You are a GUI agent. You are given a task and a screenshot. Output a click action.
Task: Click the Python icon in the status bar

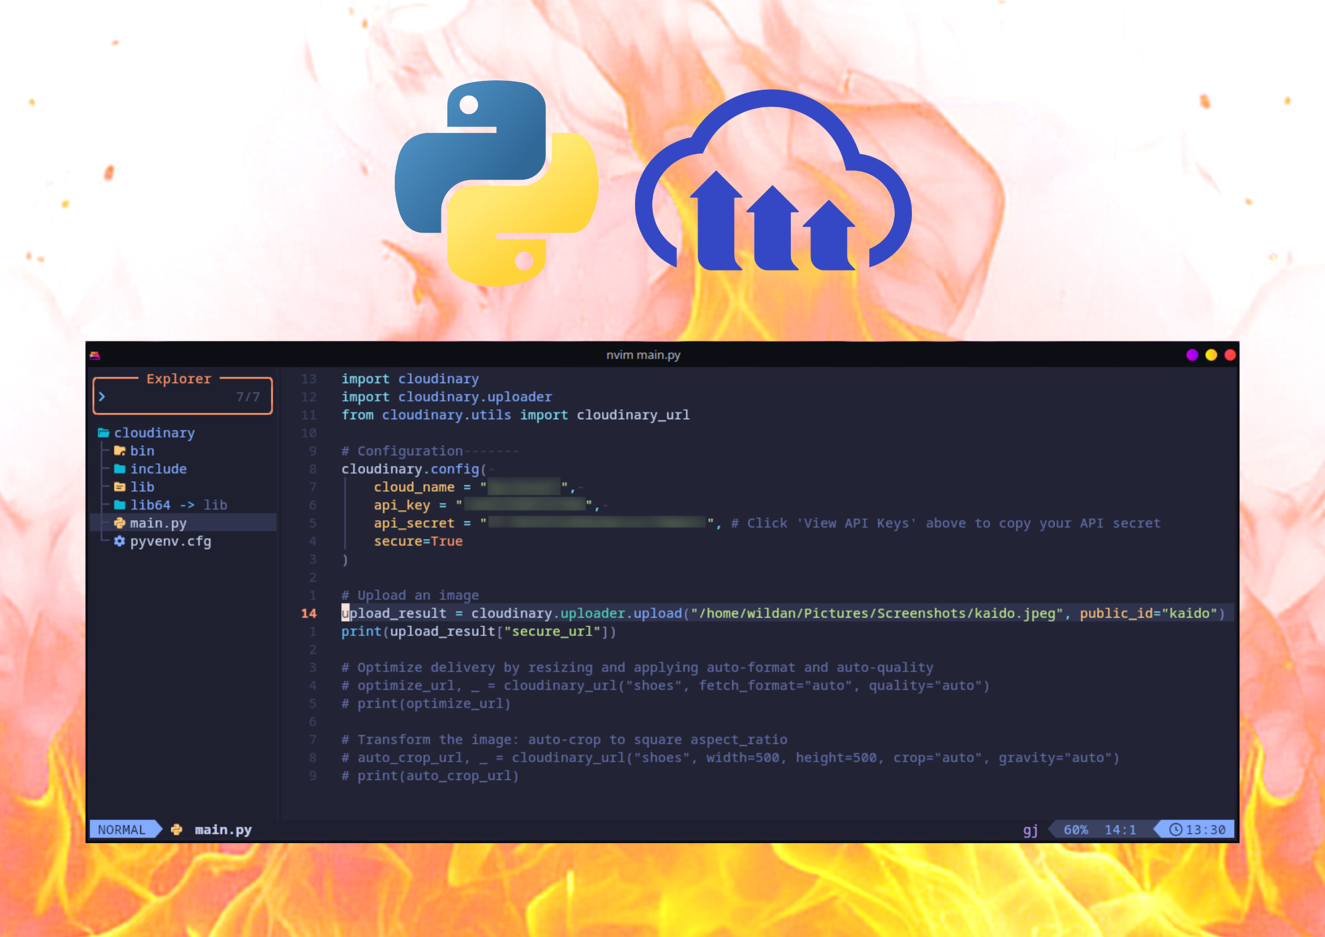(x=176, y=829)
